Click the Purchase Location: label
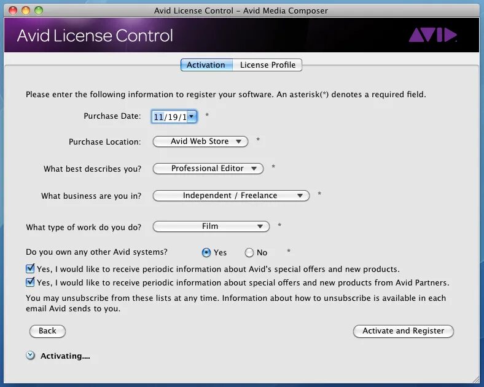This screenshot has width=484, height=387. 104,142
